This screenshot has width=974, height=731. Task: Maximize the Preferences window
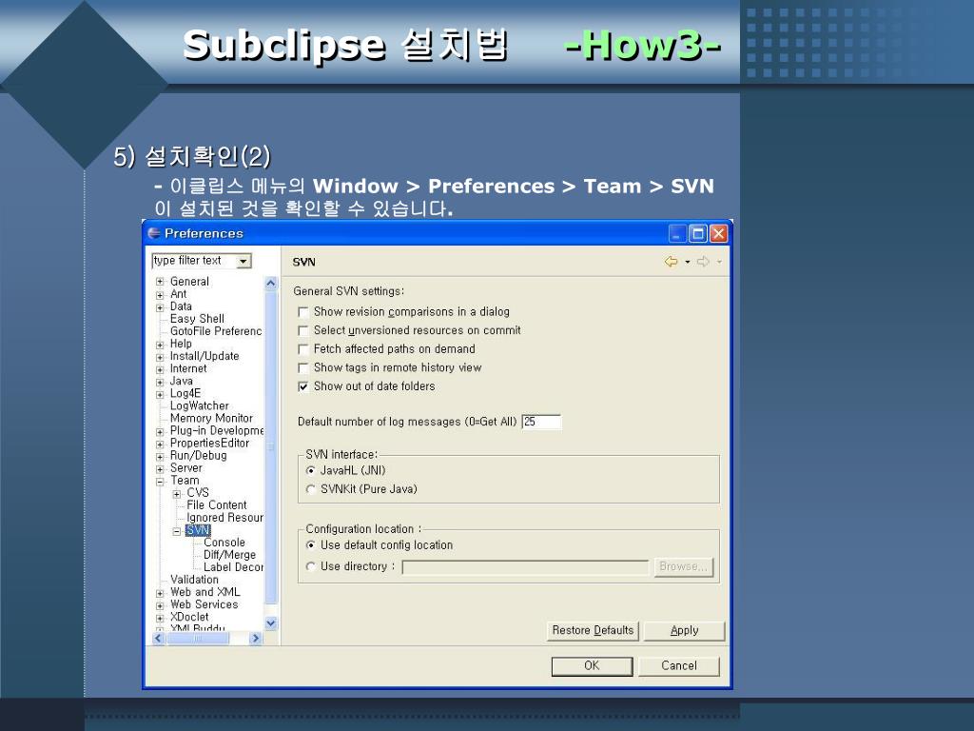tap(698, 234)
